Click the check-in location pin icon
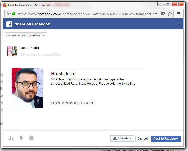Viewport: 188px width, 151px height. (21, 138)
